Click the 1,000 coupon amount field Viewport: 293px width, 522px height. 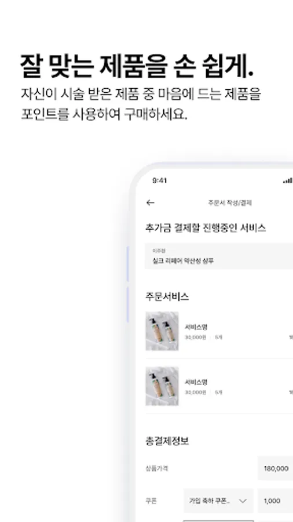pos(276,501)
